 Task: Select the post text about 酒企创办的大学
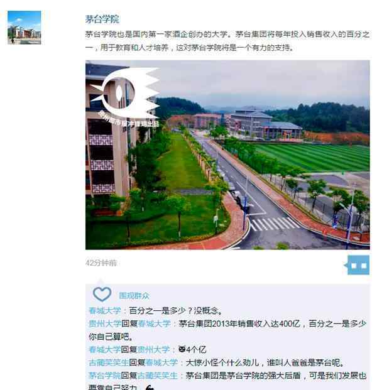click(x=227, y=41)
